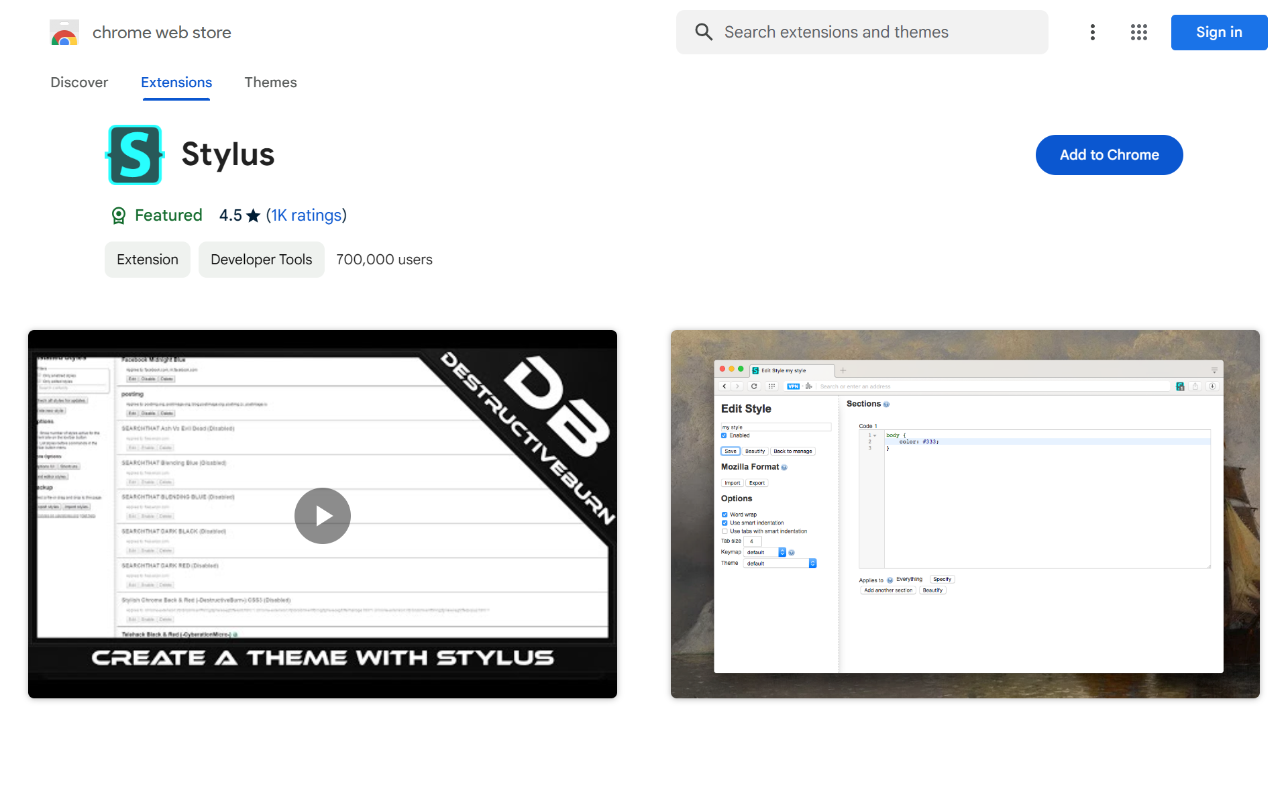
Task: Click the Featured badge icon
Action: pyautogui.click(x=119, y=215)
